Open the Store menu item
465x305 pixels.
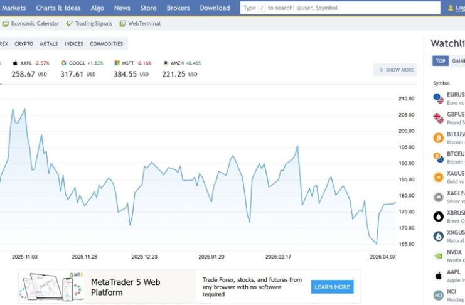coord(148,8)
